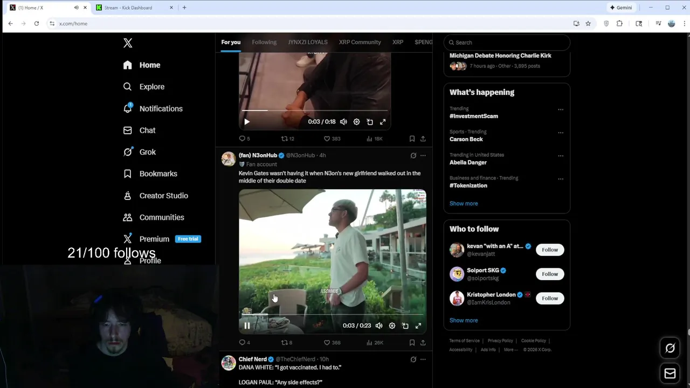Open Bookmarks in sidebar
The image size is (690, 388).
point(150,174)
